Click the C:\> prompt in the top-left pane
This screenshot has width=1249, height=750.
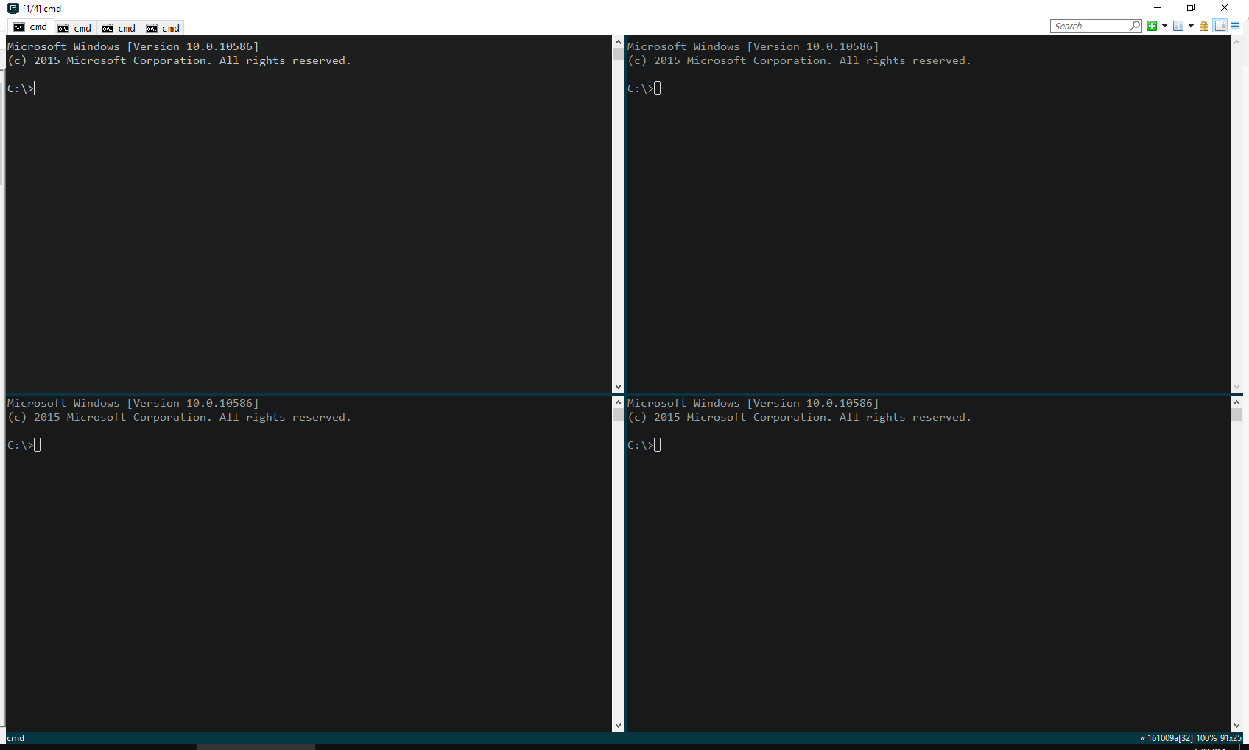click(x=21, y=88)
